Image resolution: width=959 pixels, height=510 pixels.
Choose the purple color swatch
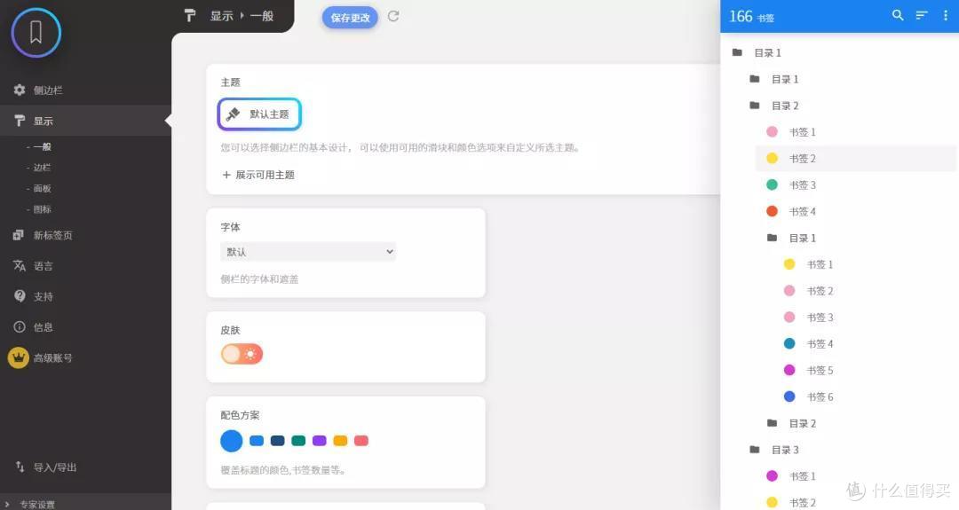(x=320, y=440)
